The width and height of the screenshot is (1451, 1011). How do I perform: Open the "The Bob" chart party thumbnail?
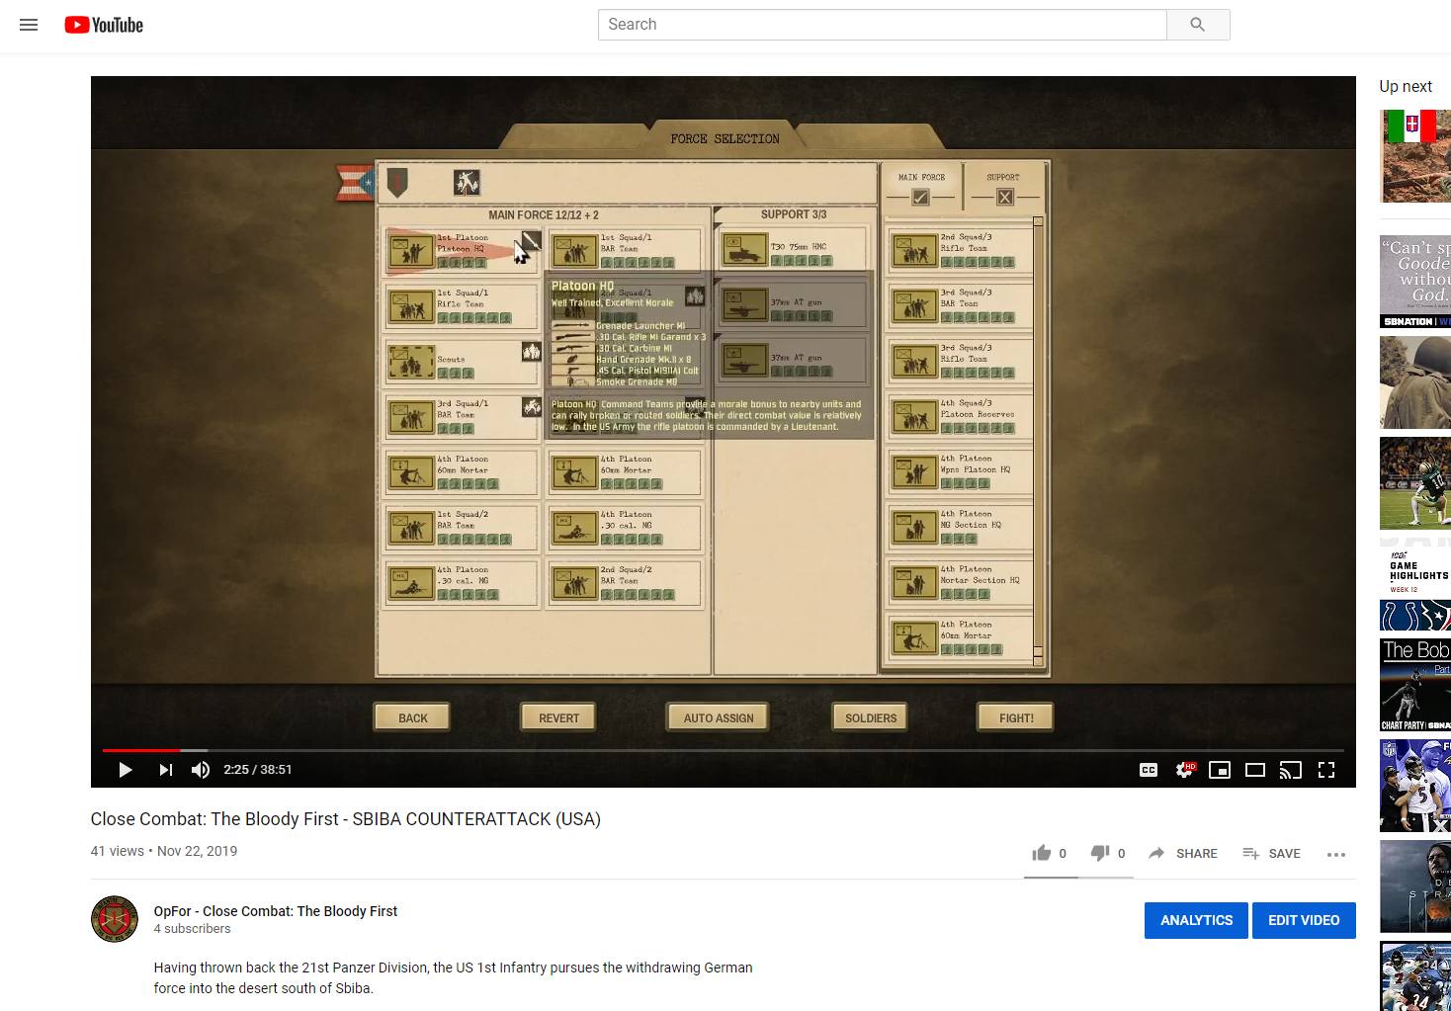(1415, 685)
